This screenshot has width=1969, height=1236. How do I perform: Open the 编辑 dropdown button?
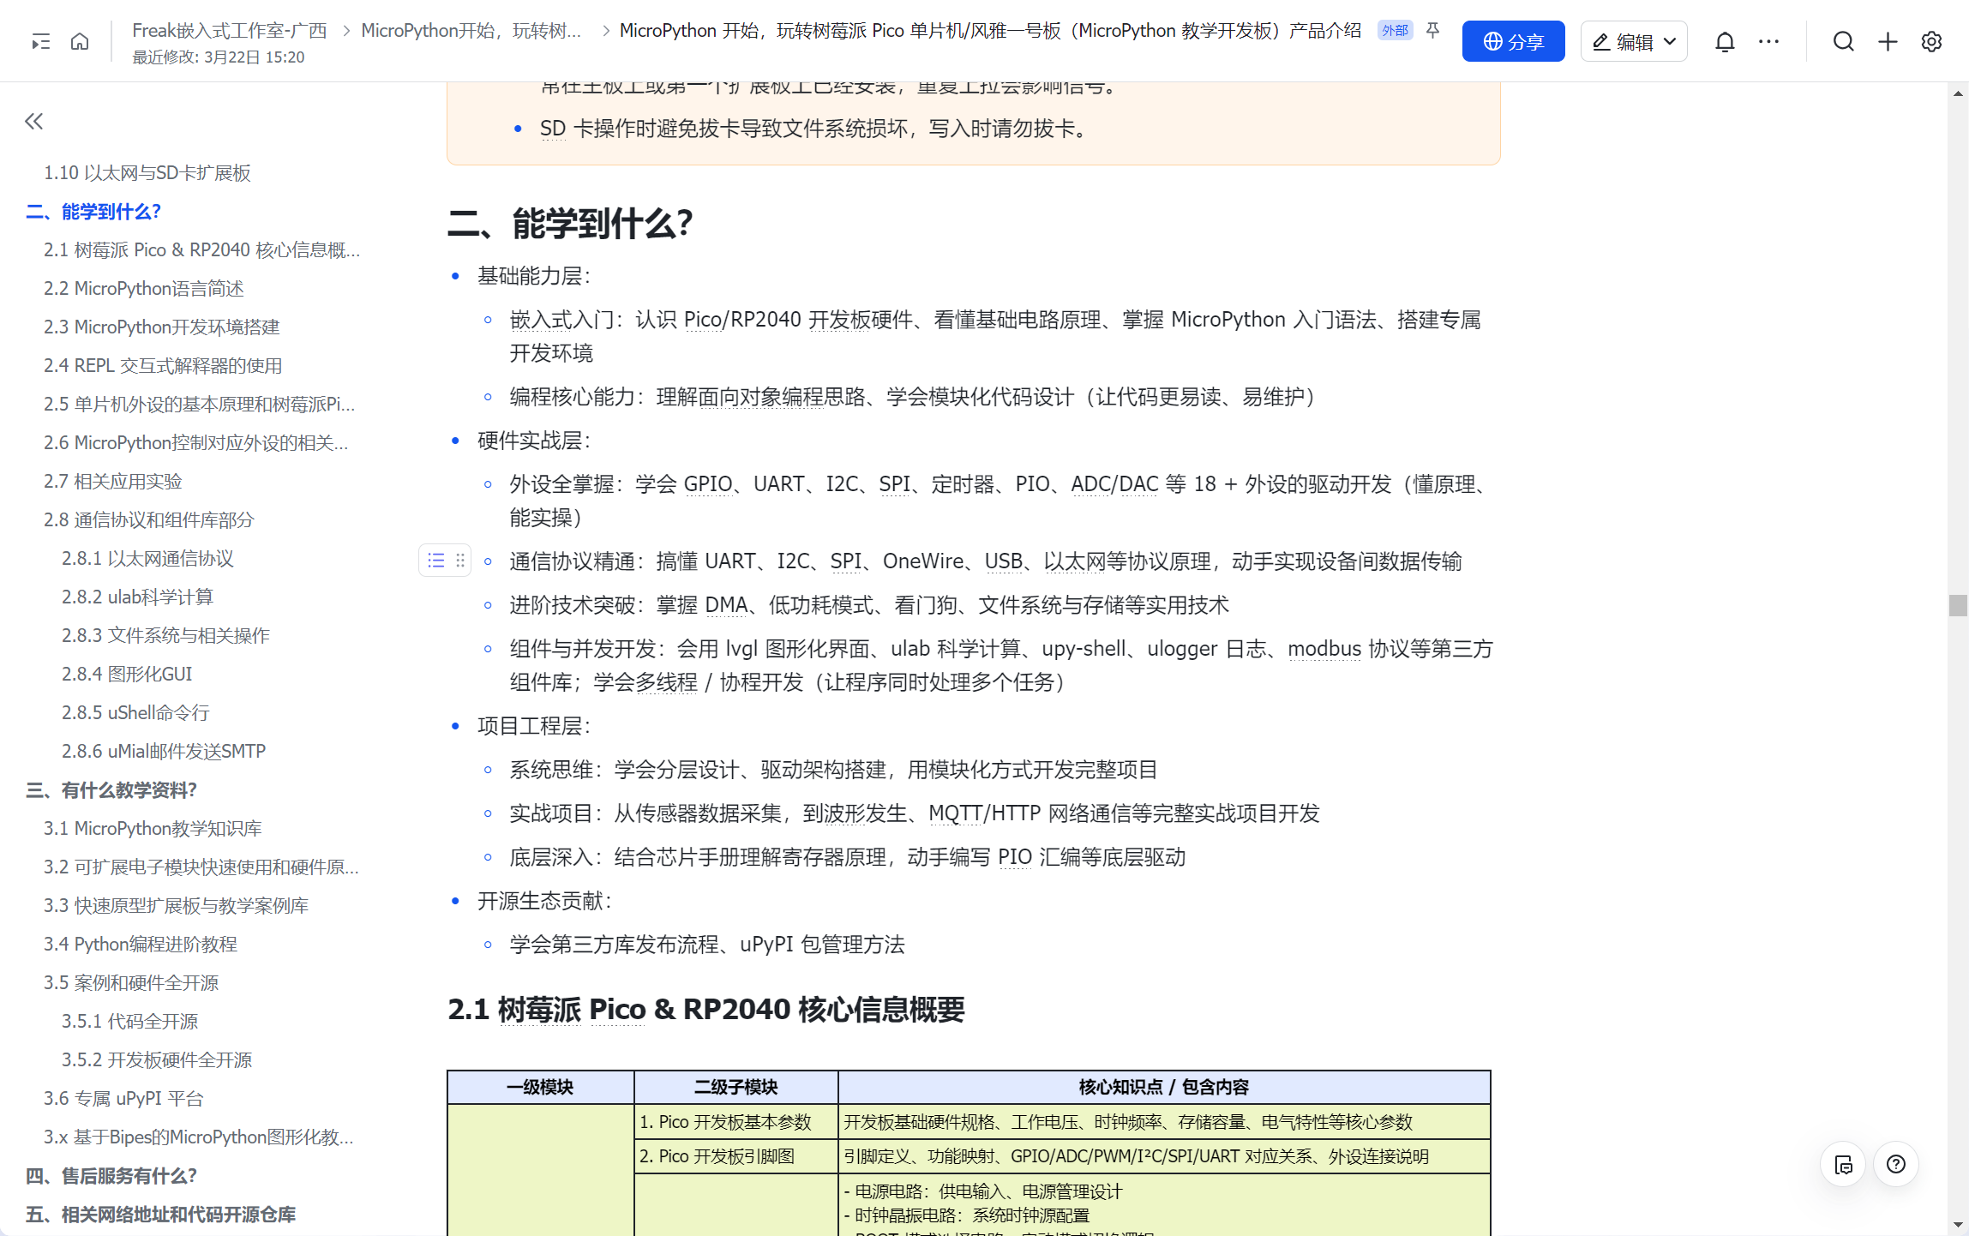(1634, 41)
